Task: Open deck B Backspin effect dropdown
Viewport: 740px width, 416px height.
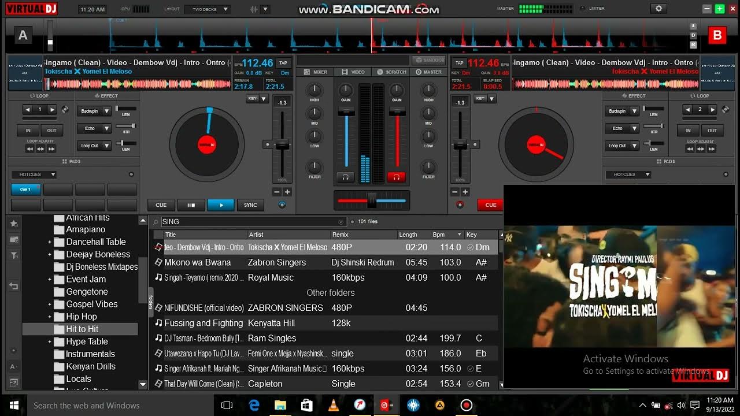Action: pos(634,111)
